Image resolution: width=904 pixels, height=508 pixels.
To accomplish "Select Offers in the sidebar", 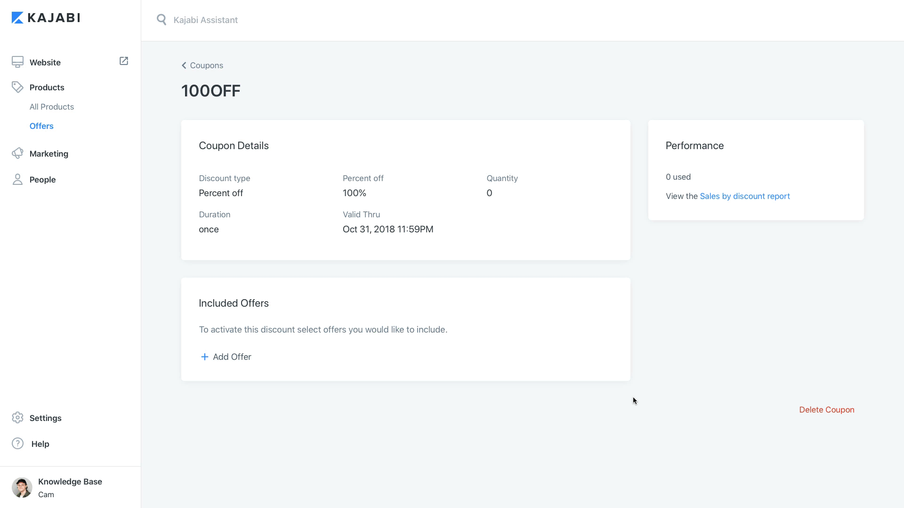I will point(41,126).
